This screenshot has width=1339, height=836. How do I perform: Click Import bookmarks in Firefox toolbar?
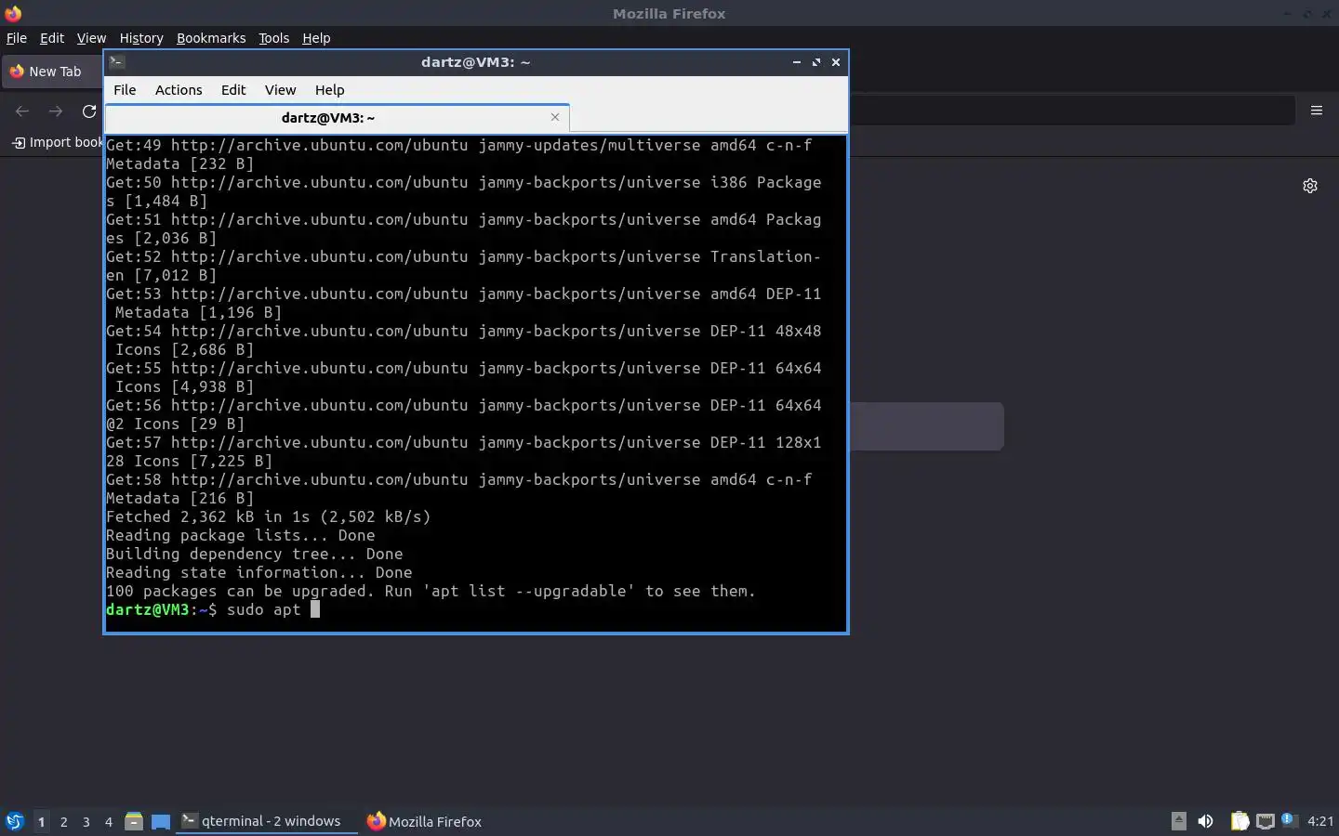[57, 142]
